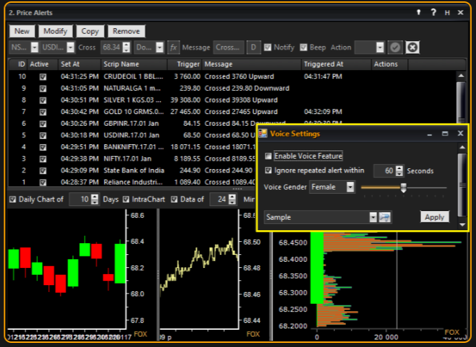
Task: Open the fx formula editor
Action: click(173, 47)
